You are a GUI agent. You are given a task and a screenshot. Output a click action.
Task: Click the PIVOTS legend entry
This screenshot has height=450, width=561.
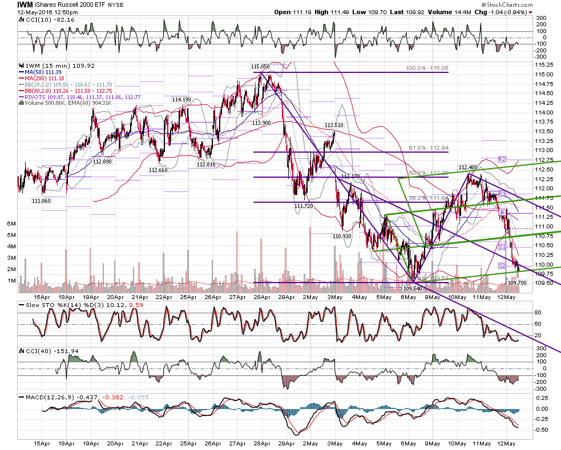80,97
